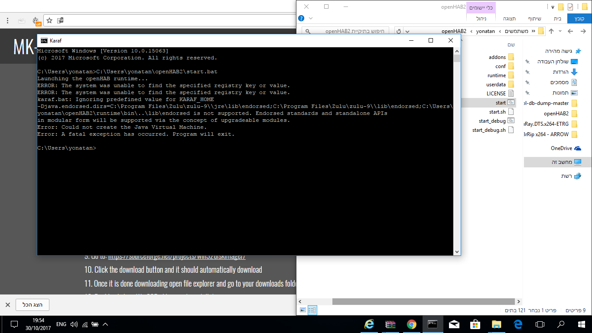Open the תצוגה (View) ribbon tab
592x333 pixels.
[x=509, y=19]
